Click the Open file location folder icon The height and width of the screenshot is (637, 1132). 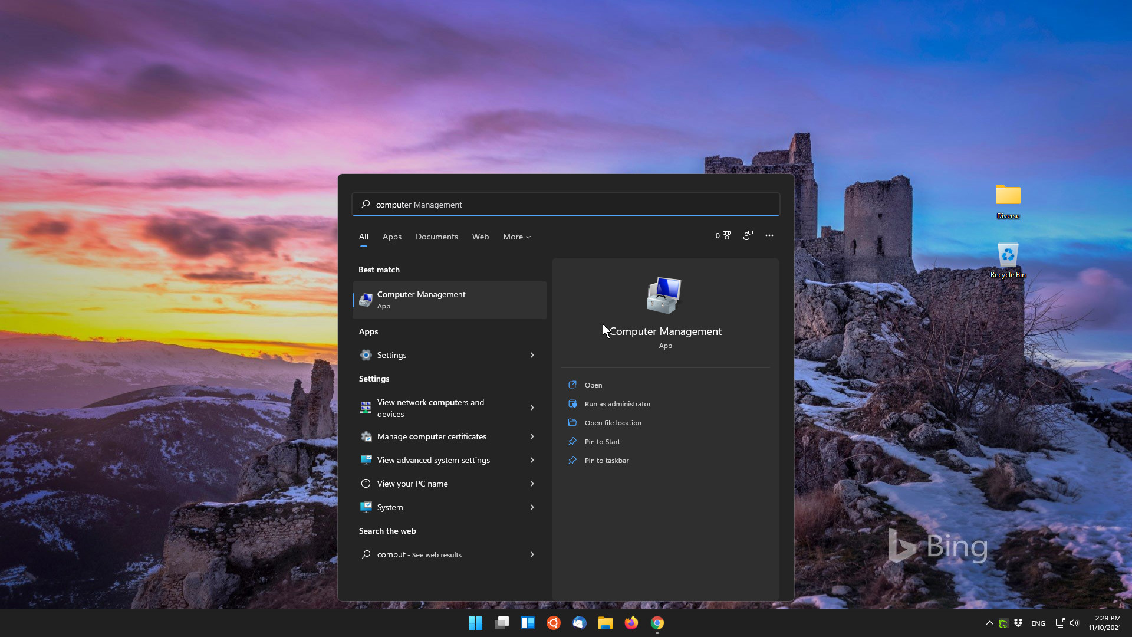pyautogui.click(x=572, y=422)
